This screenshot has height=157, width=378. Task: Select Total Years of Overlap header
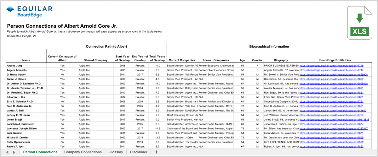pyautogui.click(x=157, y=58)
